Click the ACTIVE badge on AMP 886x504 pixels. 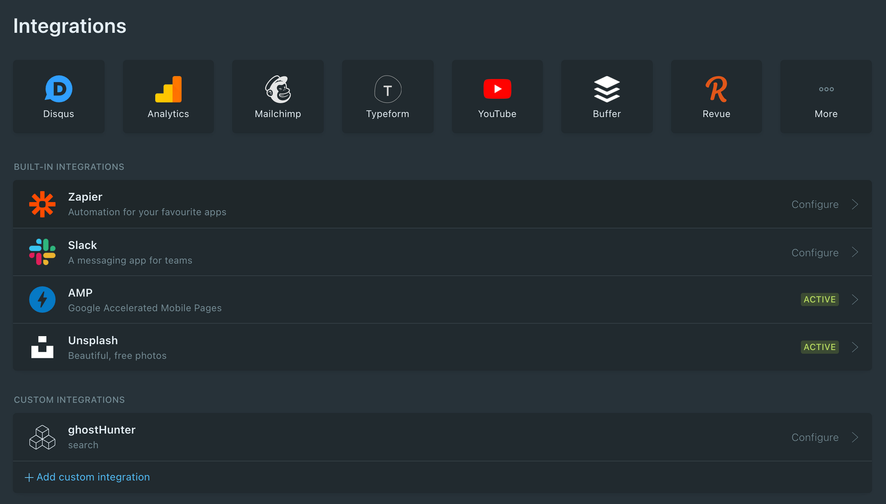click(x=820, y=299)
